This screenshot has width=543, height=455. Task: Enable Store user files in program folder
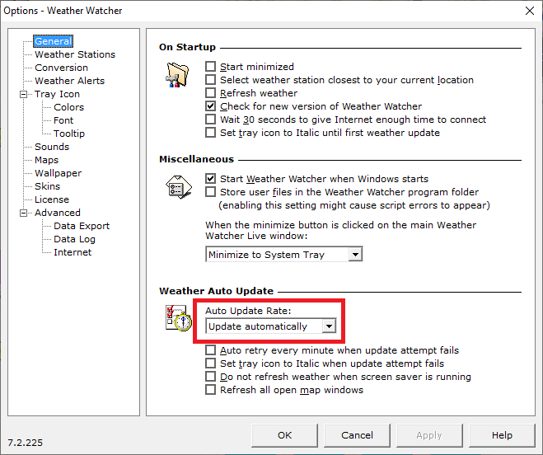210,191
